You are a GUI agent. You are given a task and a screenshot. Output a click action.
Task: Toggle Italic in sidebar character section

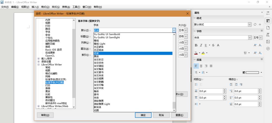tap(201, 45)
